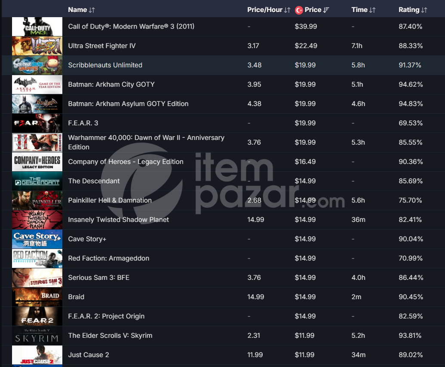
Task: Select Braid game title
Action: 76,297
